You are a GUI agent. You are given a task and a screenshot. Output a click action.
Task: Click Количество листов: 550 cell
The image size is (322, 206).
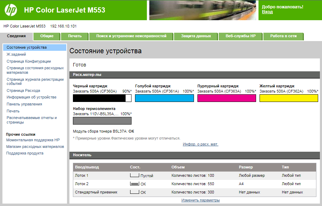(x=193, y=184)
